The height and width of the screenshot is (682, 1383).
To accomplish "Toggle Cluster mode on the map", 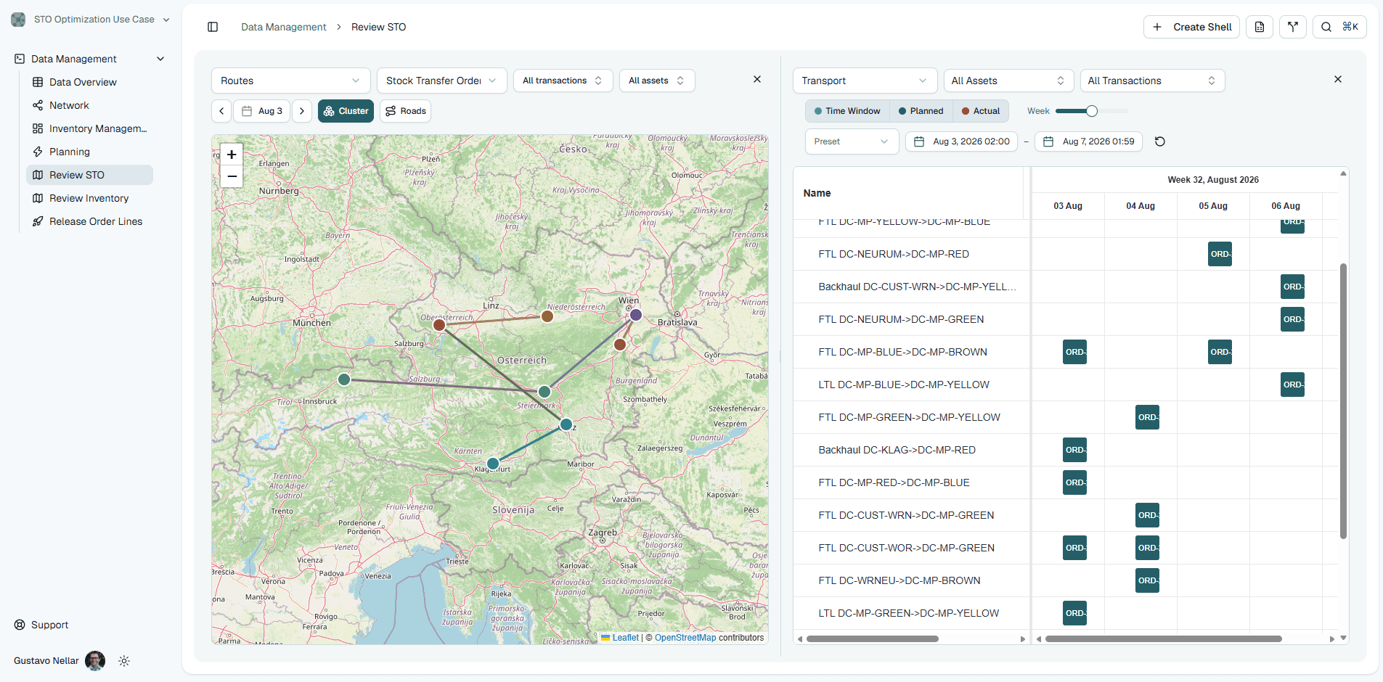I will tap(346, 111).
